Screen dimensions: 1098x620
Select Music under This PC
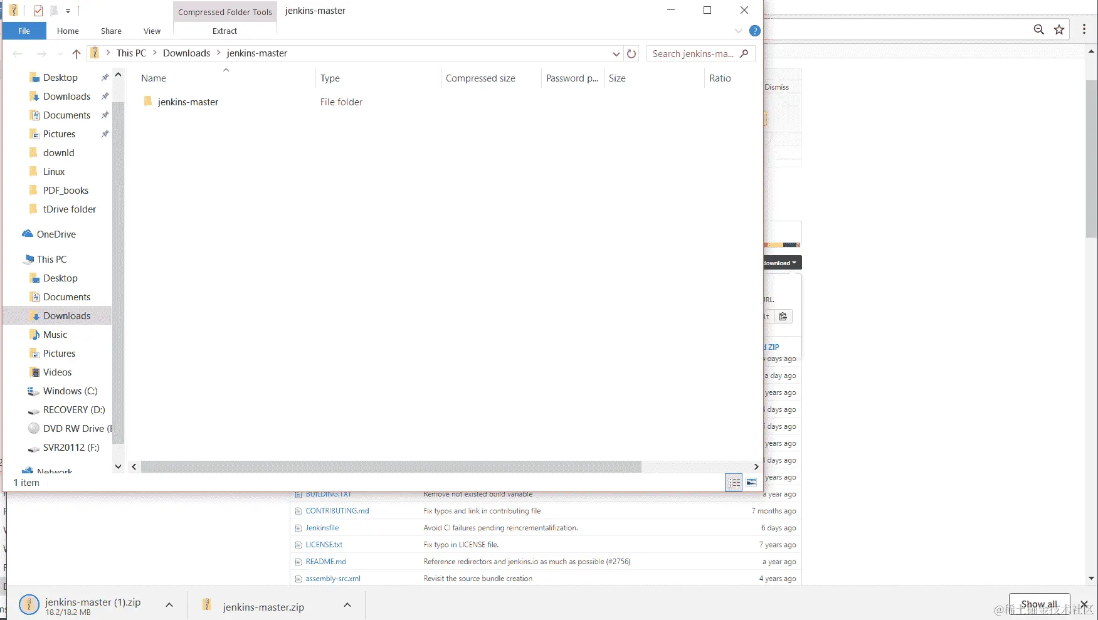pos(55,335)
